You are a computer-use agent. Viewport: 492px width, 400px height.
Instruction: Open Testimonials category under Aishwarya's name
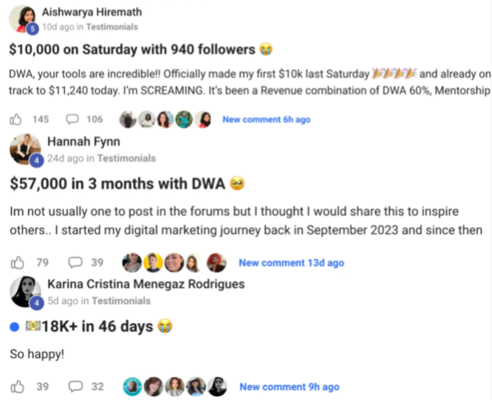(112, 27)
